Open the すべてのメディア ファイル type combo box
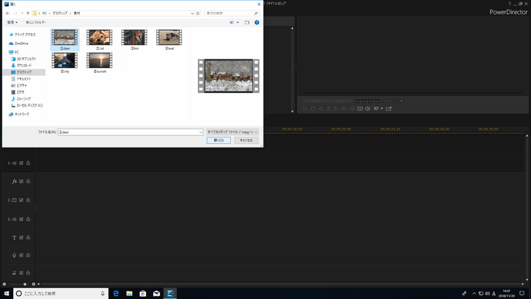Screen dimensions: 531x299 pos(232,132)
